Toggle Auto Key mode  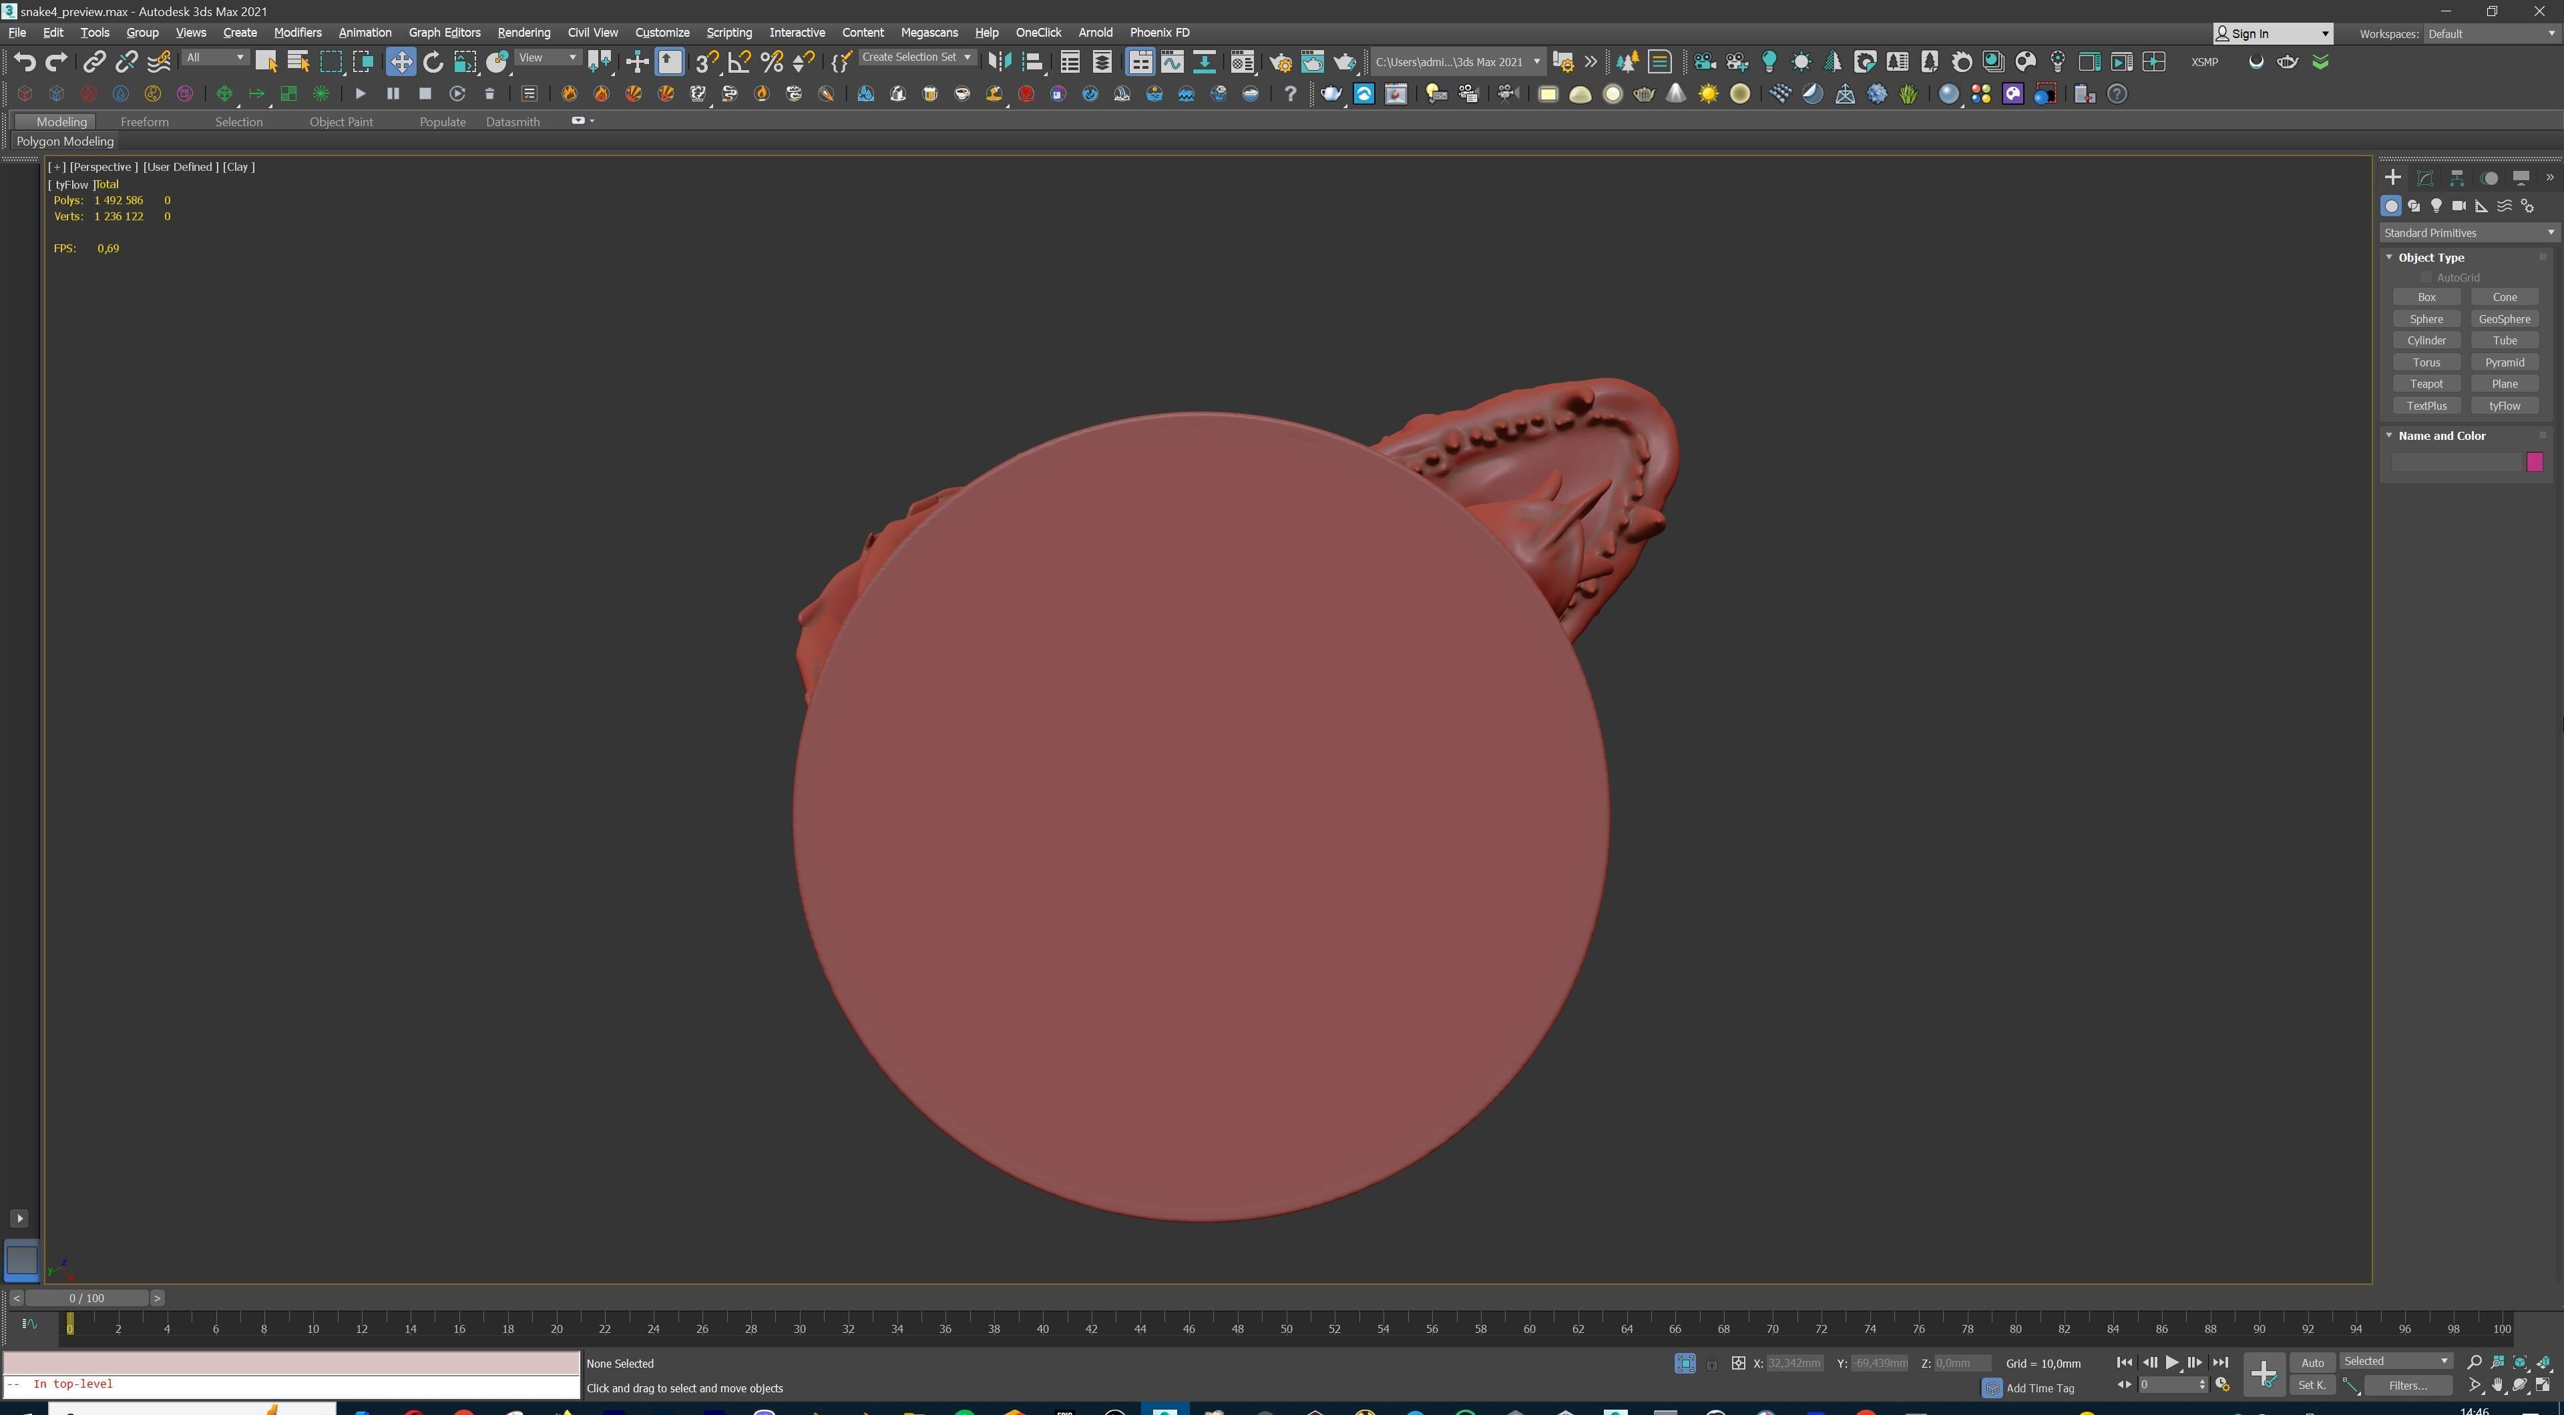point(2311,1362)
